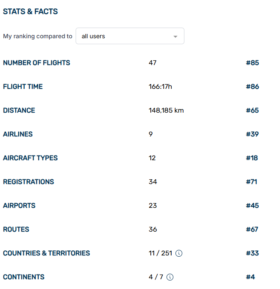This screenshot has width=280, height=289.
Task: Click the #4 continents ranking
Action: point(250,277)
